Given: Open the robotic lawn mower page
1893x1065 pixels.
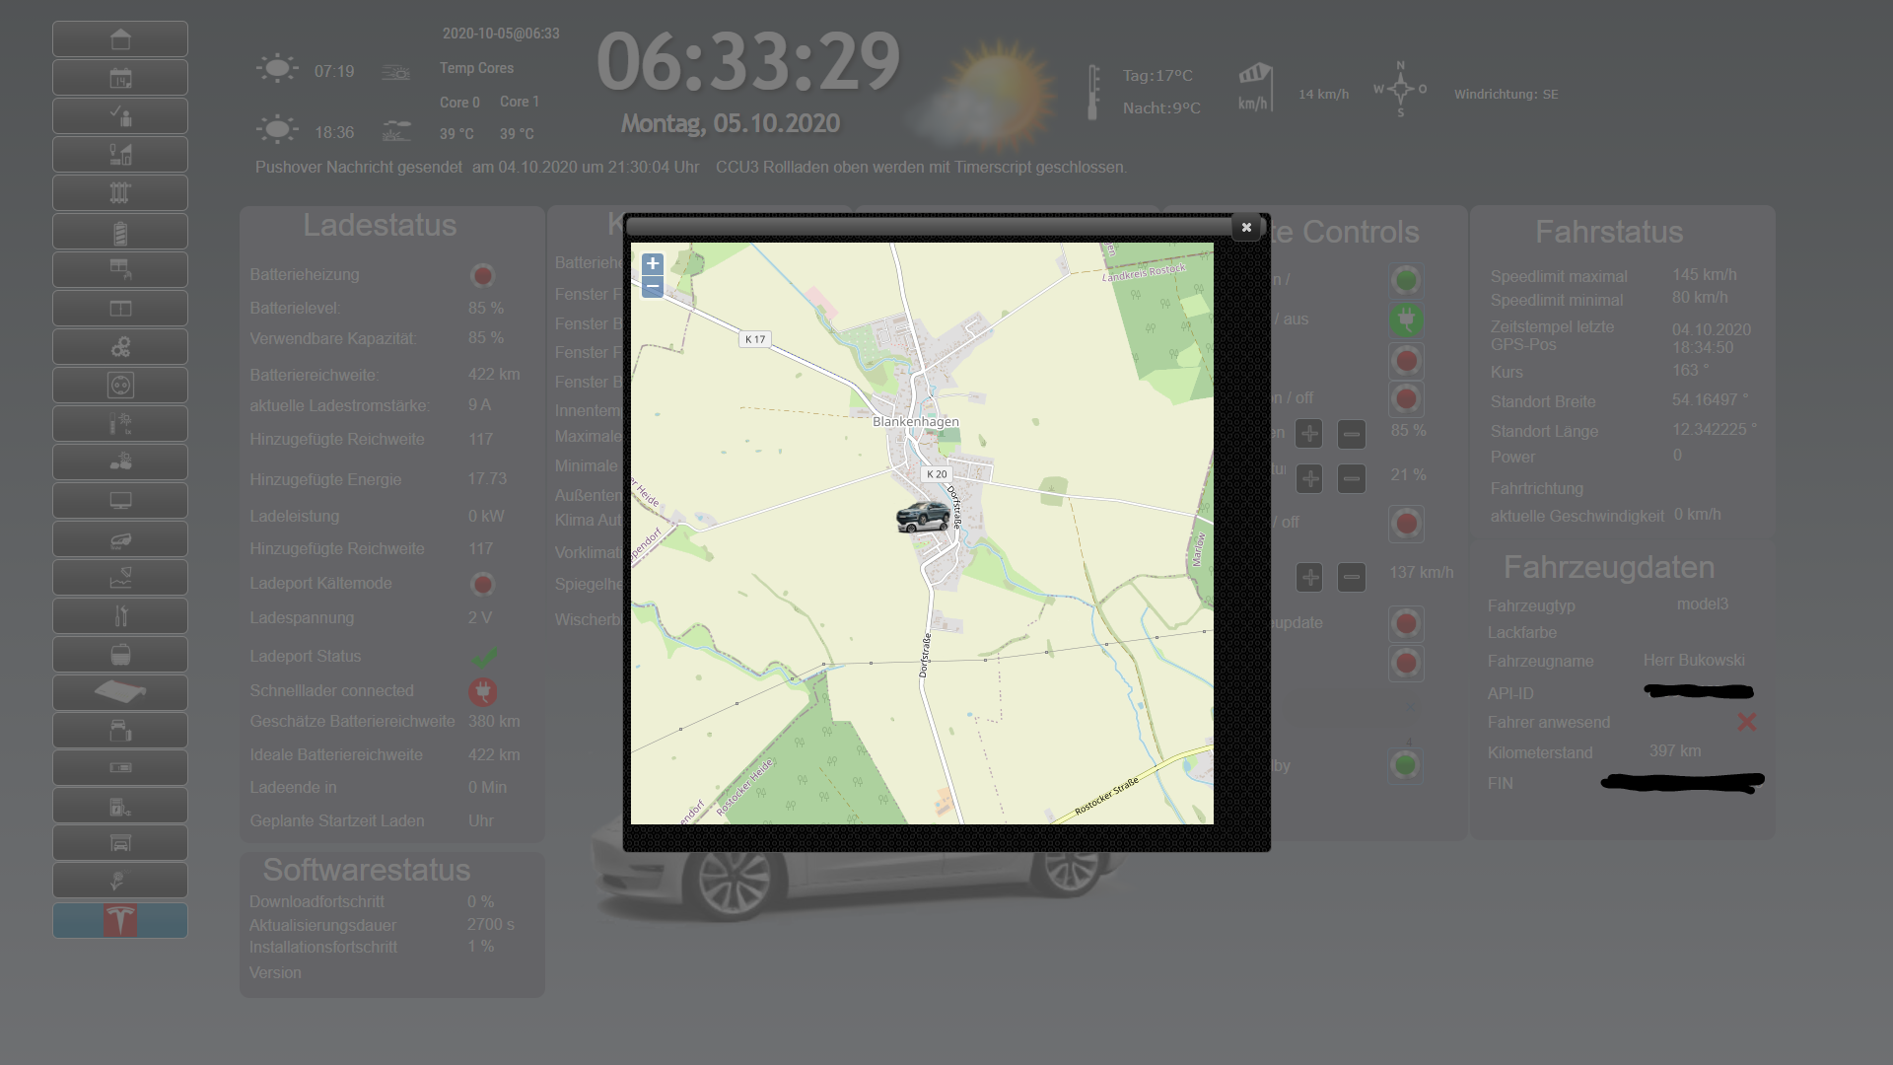Looking at the screenshot, I should (120, 539).
